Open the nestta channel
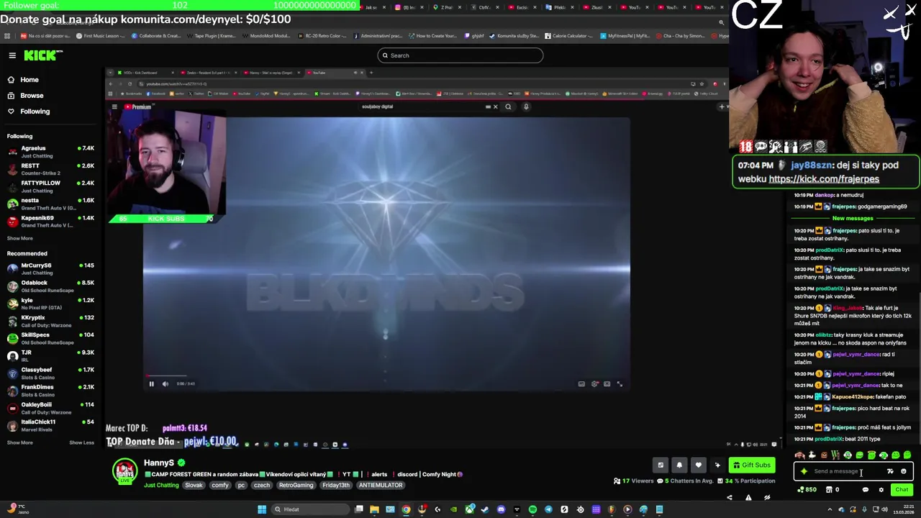 coord(50,204)
